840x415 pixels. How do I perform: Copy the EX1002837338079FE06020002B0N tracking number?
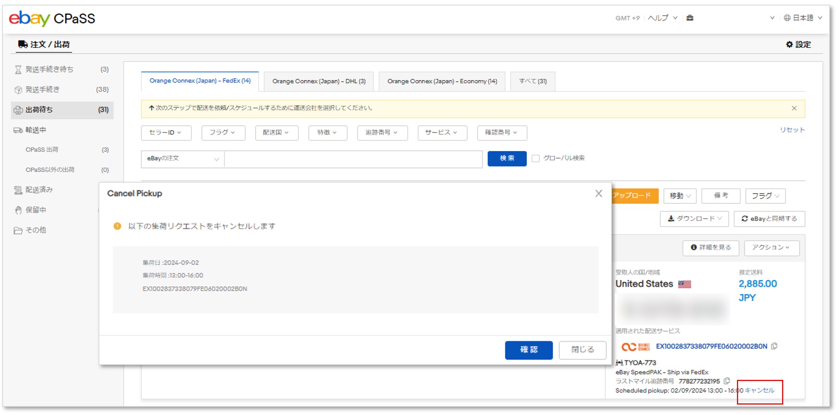click(x=774, y=346)
